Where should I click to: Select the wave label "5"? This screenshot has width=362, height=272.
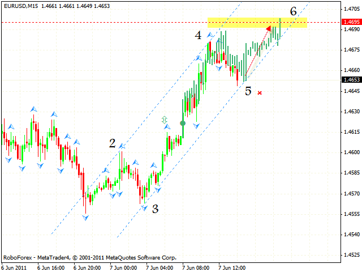click(x=248, y=91)
